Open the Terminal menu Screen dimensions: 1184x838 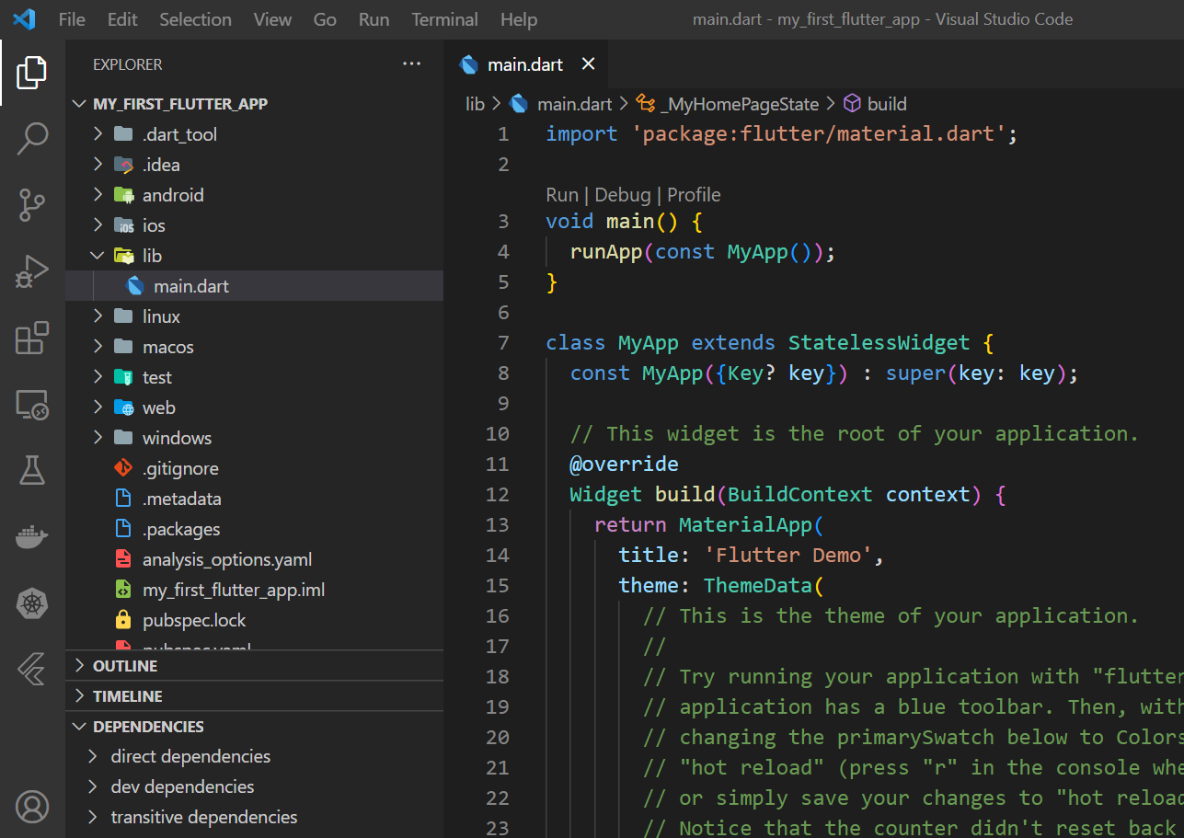click(x=445, y=19)
